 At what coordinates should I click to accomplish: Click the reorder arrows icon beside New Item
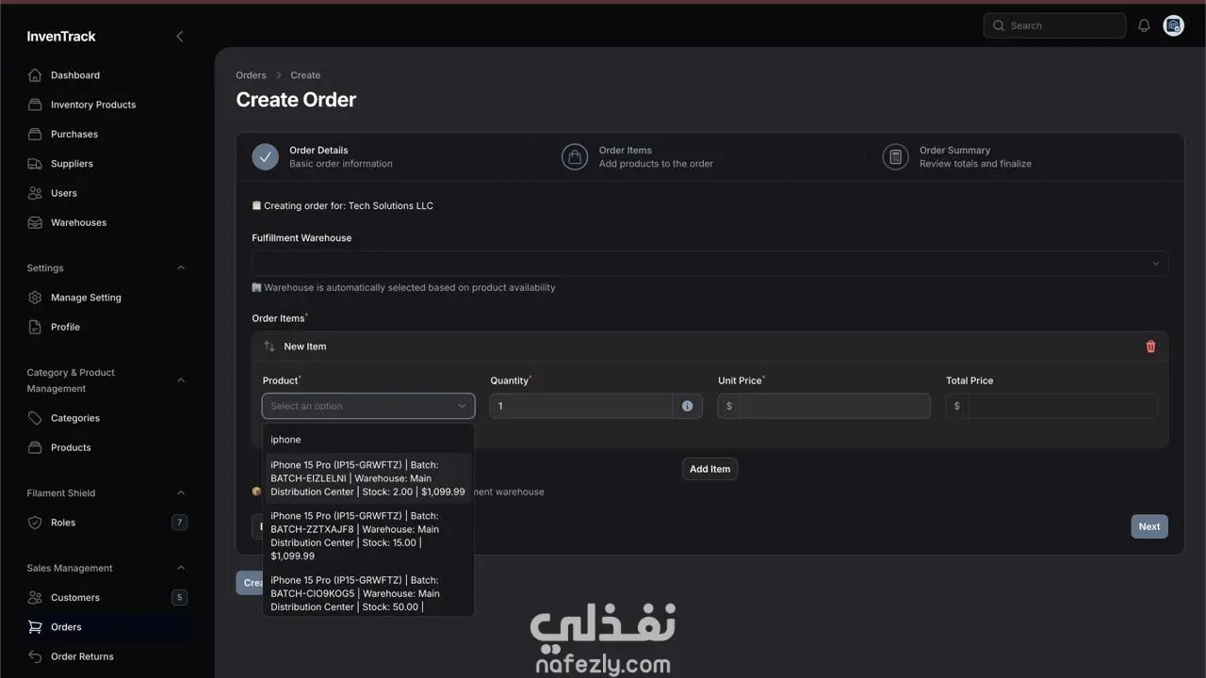click(269, 347)
